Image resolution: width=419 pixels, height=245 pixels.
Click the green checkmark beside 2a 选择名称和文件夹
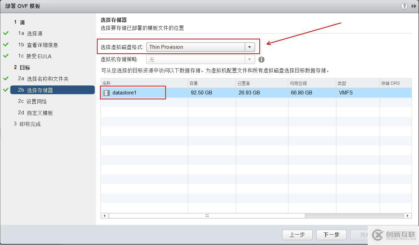[x=6, y=79]
